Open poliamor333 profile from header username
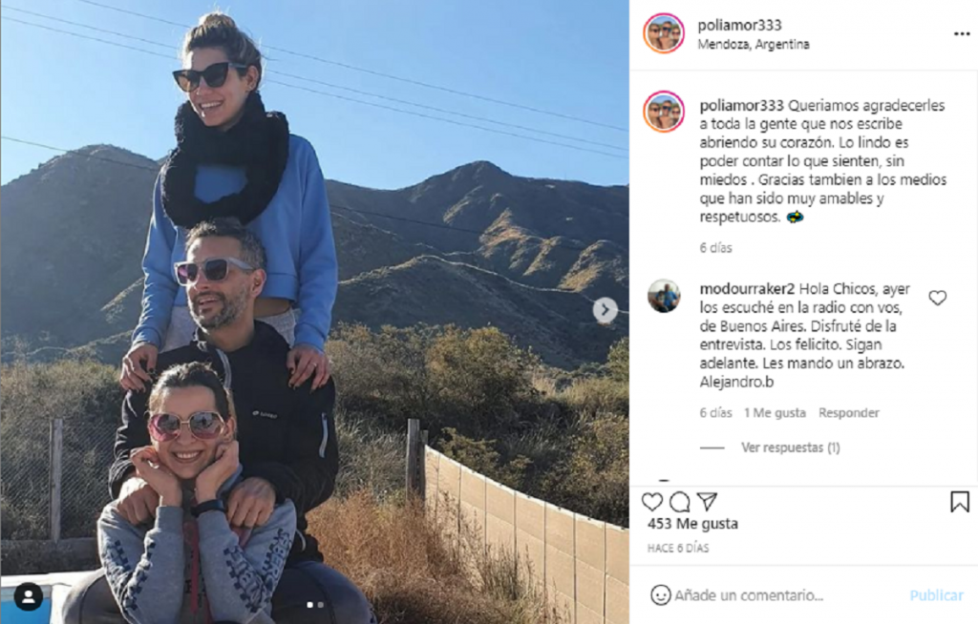 (x=740, y=25)
